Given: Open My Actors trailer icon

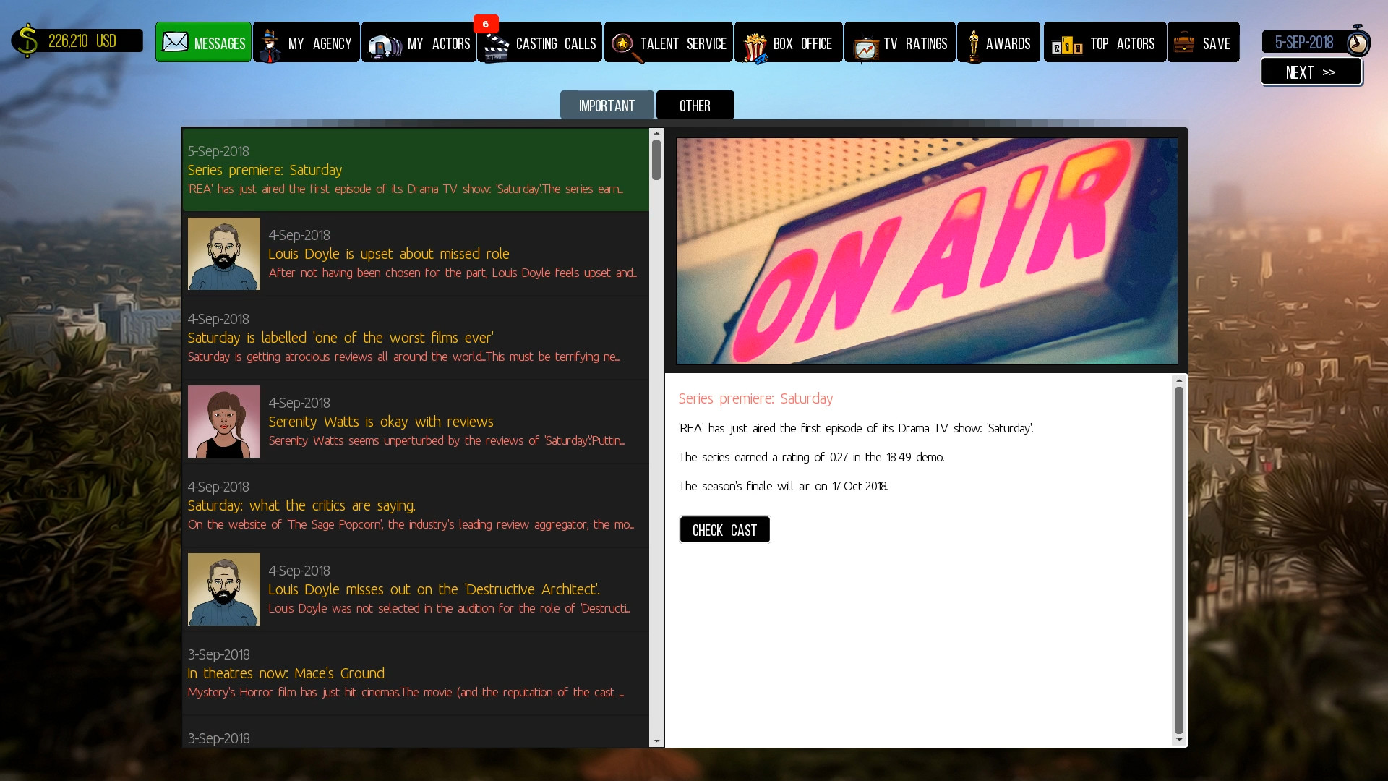Looking at the screenshot, I should tap(385, 45).
